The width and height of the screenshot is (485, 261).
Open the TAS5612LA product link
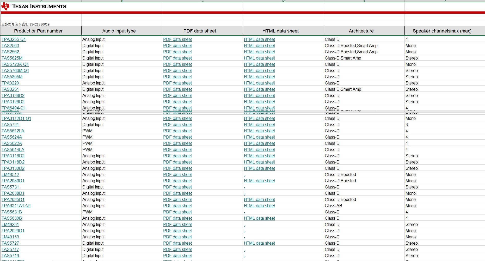13,131
